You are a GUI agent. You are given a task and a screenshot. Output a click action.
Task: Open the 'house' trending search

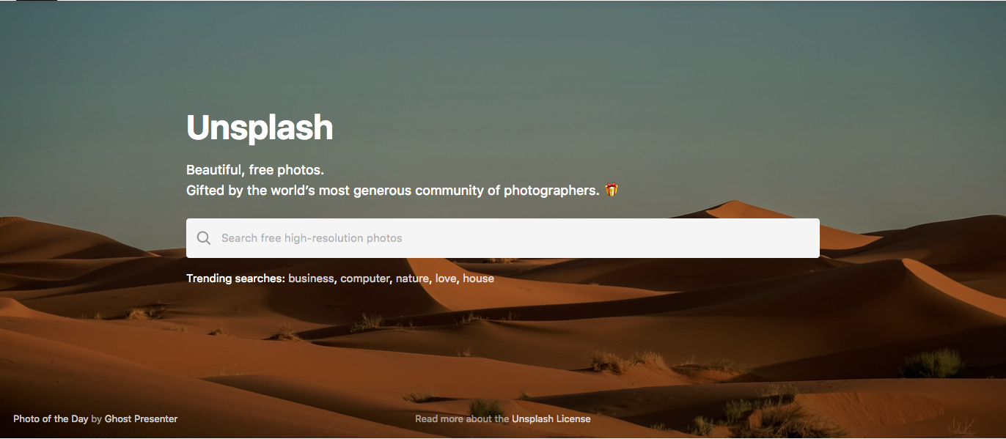tap(478, 278)
